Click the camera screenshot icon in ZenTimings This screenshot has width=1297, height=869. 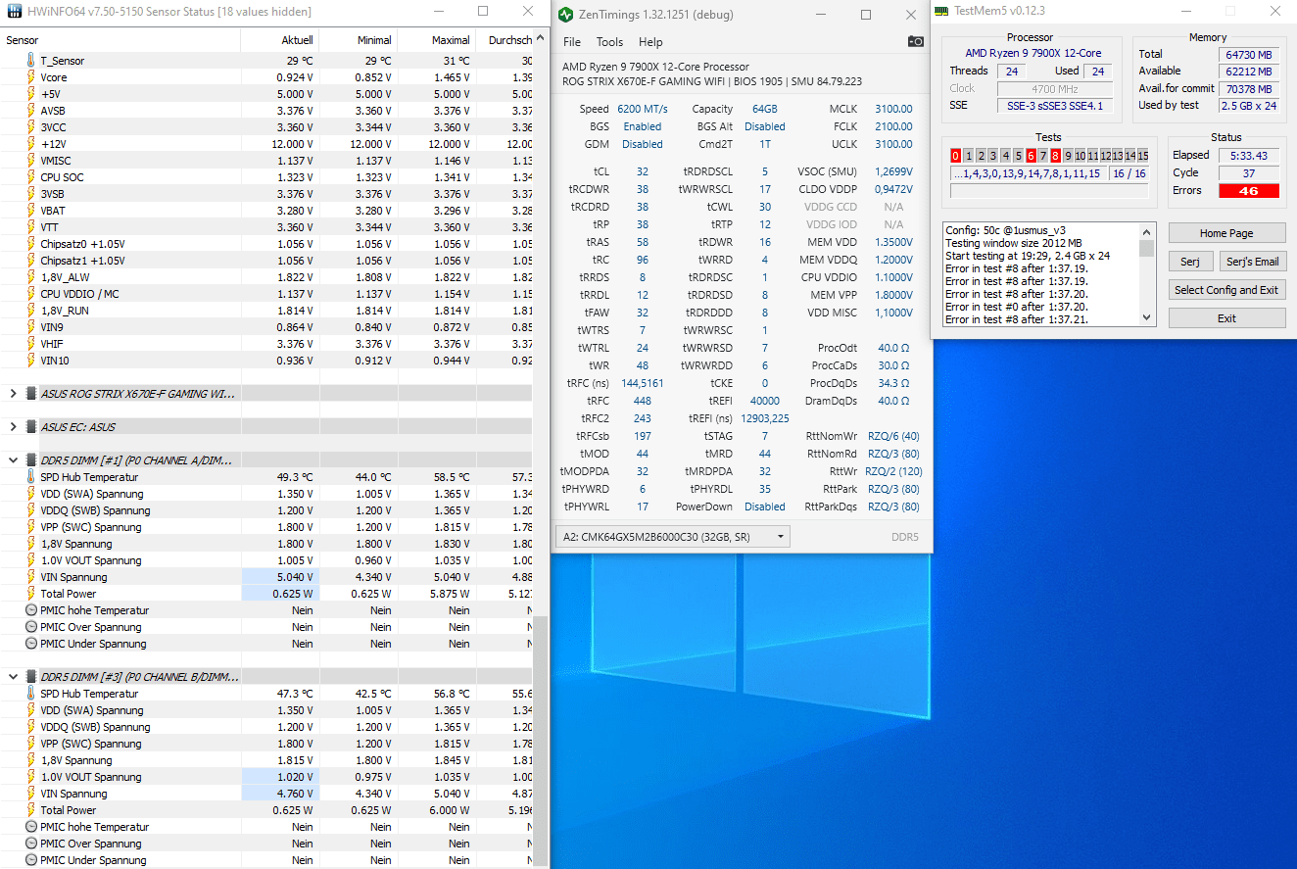point(915,41)
